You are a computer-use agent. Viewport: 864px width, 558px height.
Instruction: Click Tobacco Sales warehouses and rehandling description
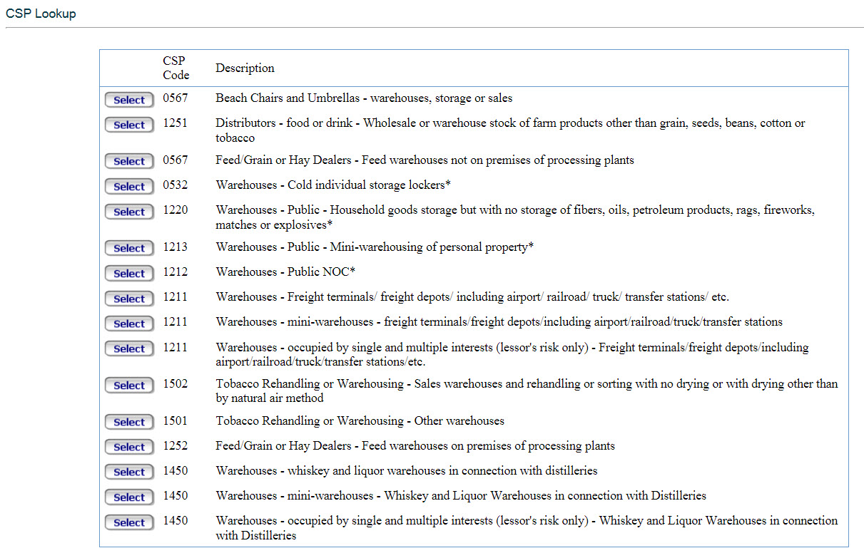(527, 391)
